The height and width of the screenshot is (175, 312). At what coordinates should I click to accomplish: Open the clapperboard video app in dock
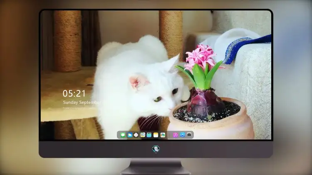[149, 135]
